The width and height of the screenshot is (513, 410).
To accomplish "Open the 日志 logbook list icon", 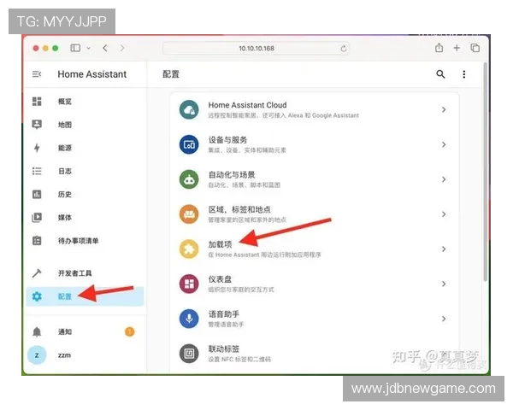I will pyautogui.click(x=37, y=171).
